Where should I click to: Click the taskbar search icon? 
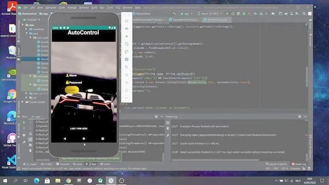click(15, 180)
